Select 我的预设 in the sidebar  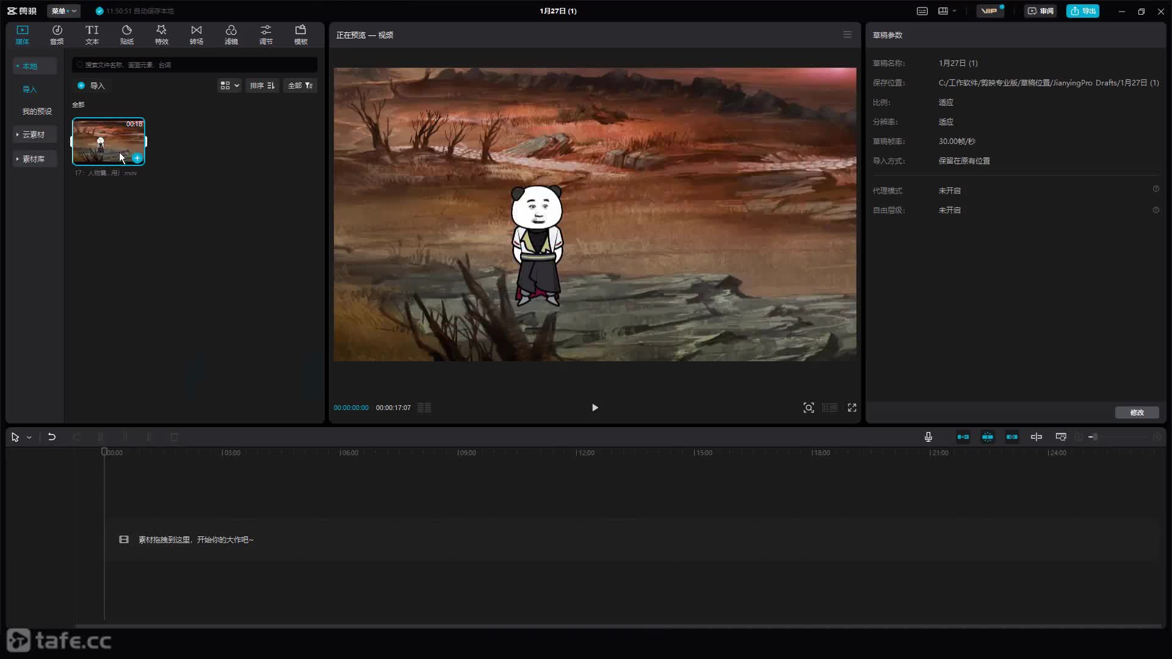tap(37, 111)
